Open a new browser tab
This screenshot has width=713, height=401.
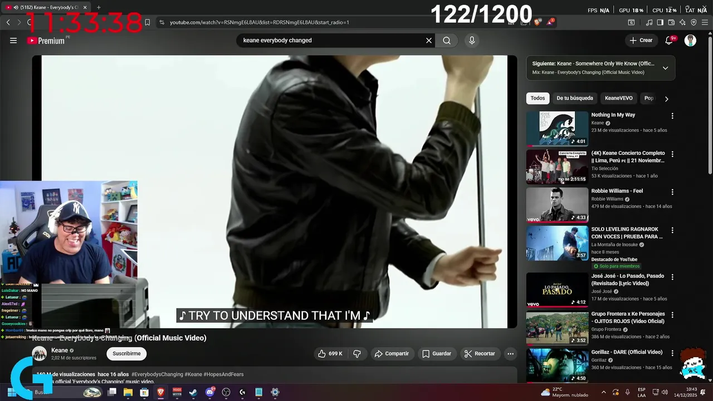coord(99,7)
